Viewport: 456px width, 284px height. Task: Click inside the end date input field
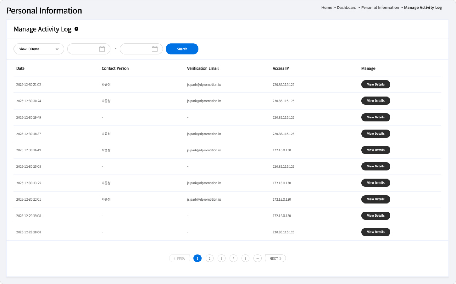(x=136, y=49)
